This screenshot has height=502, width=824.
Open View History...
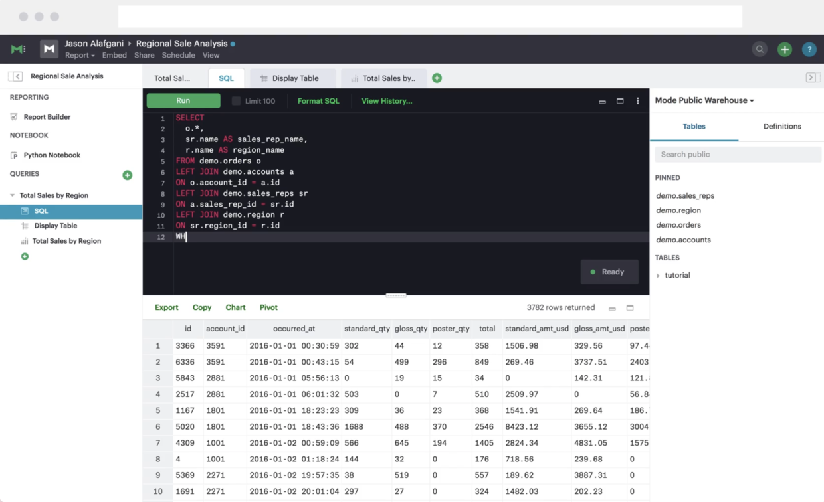[387, 101]
